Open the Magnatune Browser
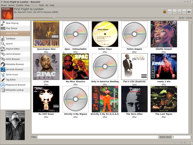Image resolution: width=193 pixels, height=145 pixels. click(x=15, y=85)
